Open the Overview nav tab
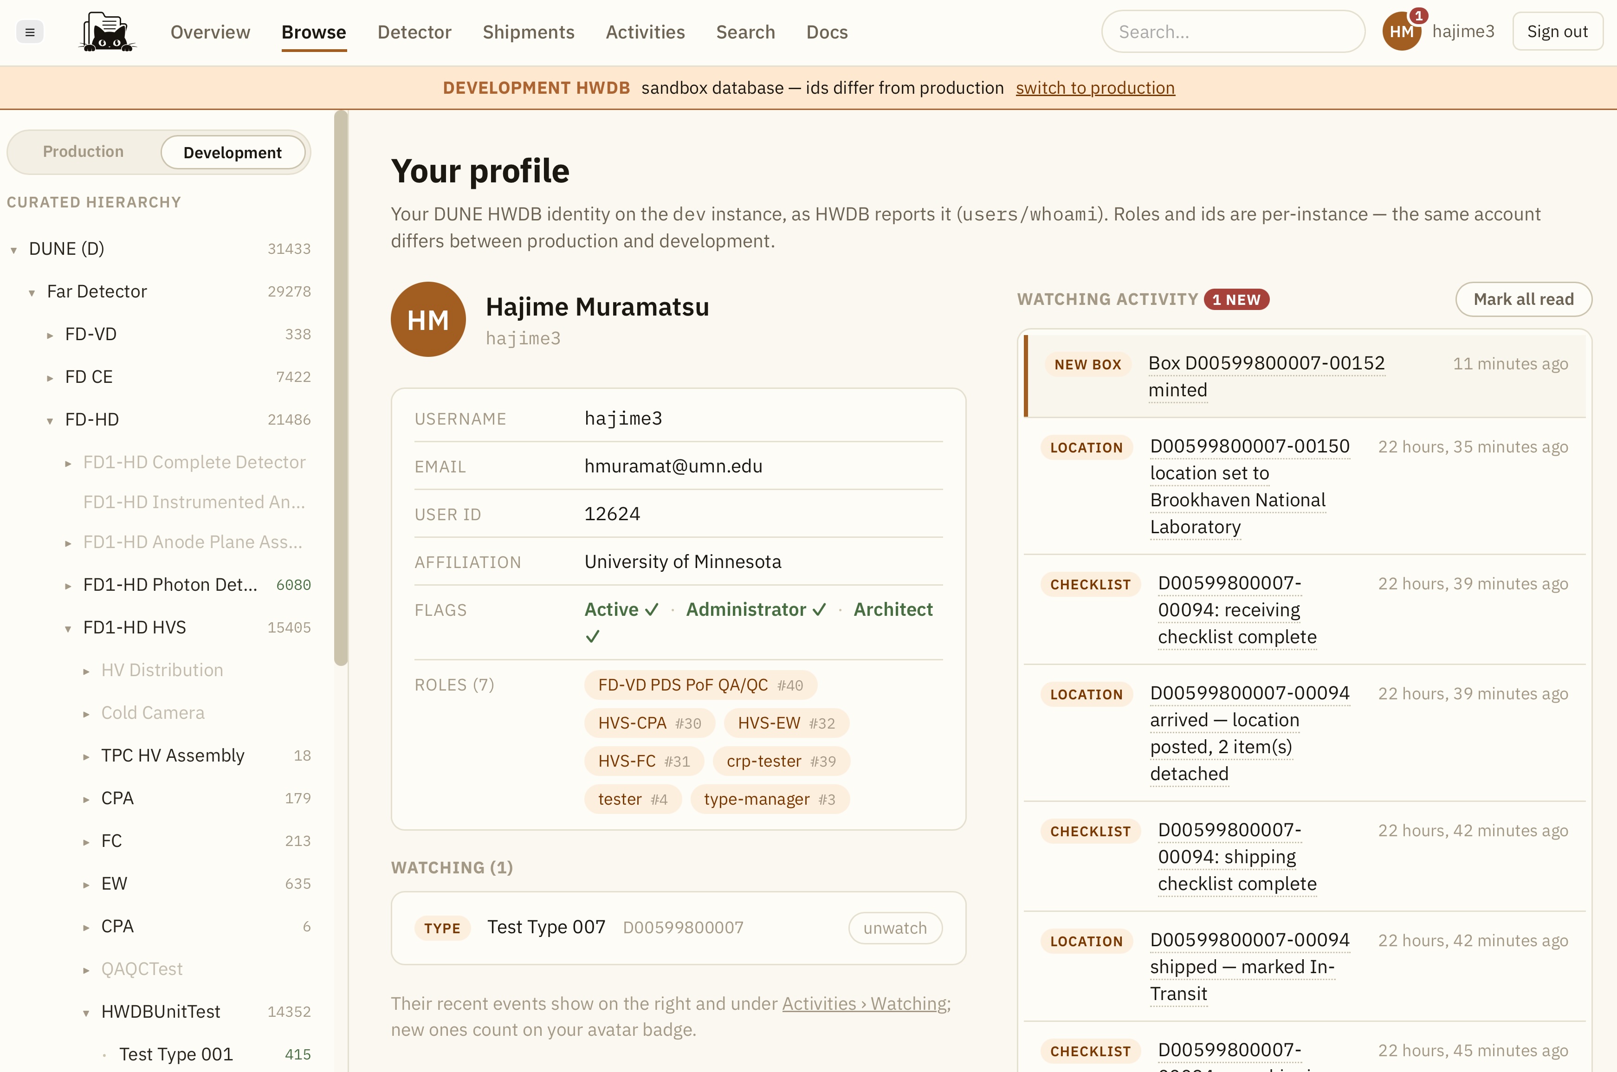 click(210, 32)
